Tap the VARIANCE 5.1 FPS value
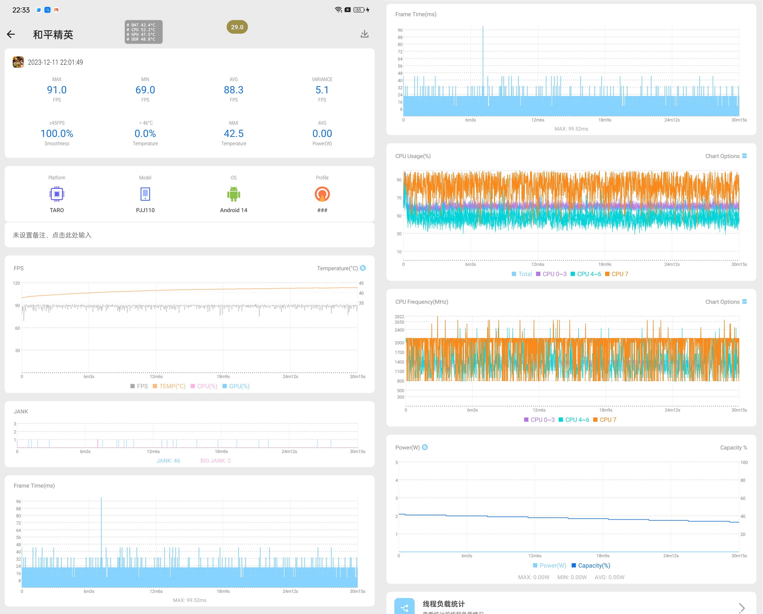The width and height of the screenshot is (763, 614). pyautogui.click(x=322, y=90)
